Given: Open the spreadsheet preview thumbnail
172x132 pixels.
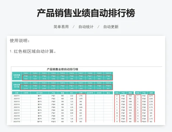Looking at the screenshot, I should (87, 94).
